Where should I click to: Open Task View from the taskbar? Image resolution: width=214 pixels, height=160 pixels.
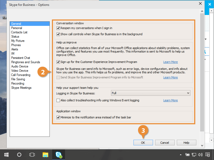[32, 155]
